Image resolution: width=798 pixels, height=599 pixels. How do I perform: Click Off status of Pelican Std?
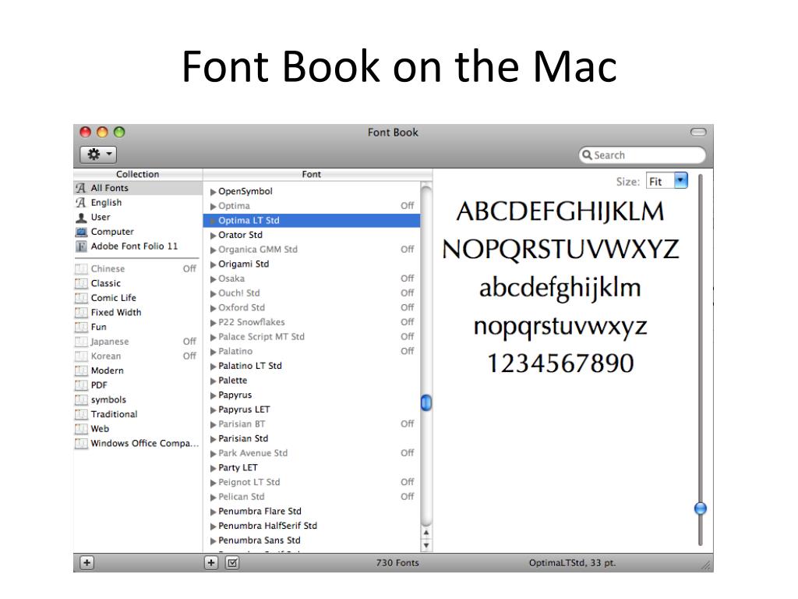click(x=407, y=497)
